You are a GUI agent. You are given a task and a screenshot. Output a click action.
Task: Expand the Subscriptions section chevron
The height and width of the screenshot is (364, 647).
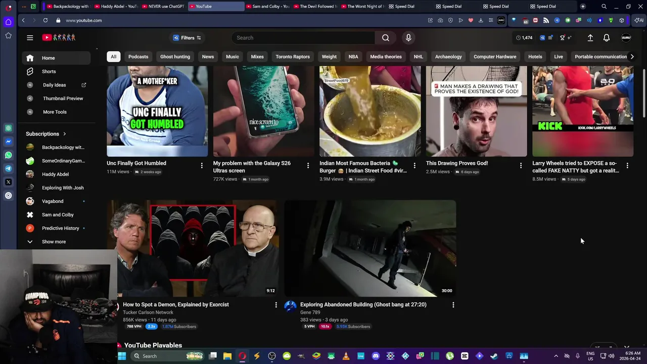[x=64, y=134]
